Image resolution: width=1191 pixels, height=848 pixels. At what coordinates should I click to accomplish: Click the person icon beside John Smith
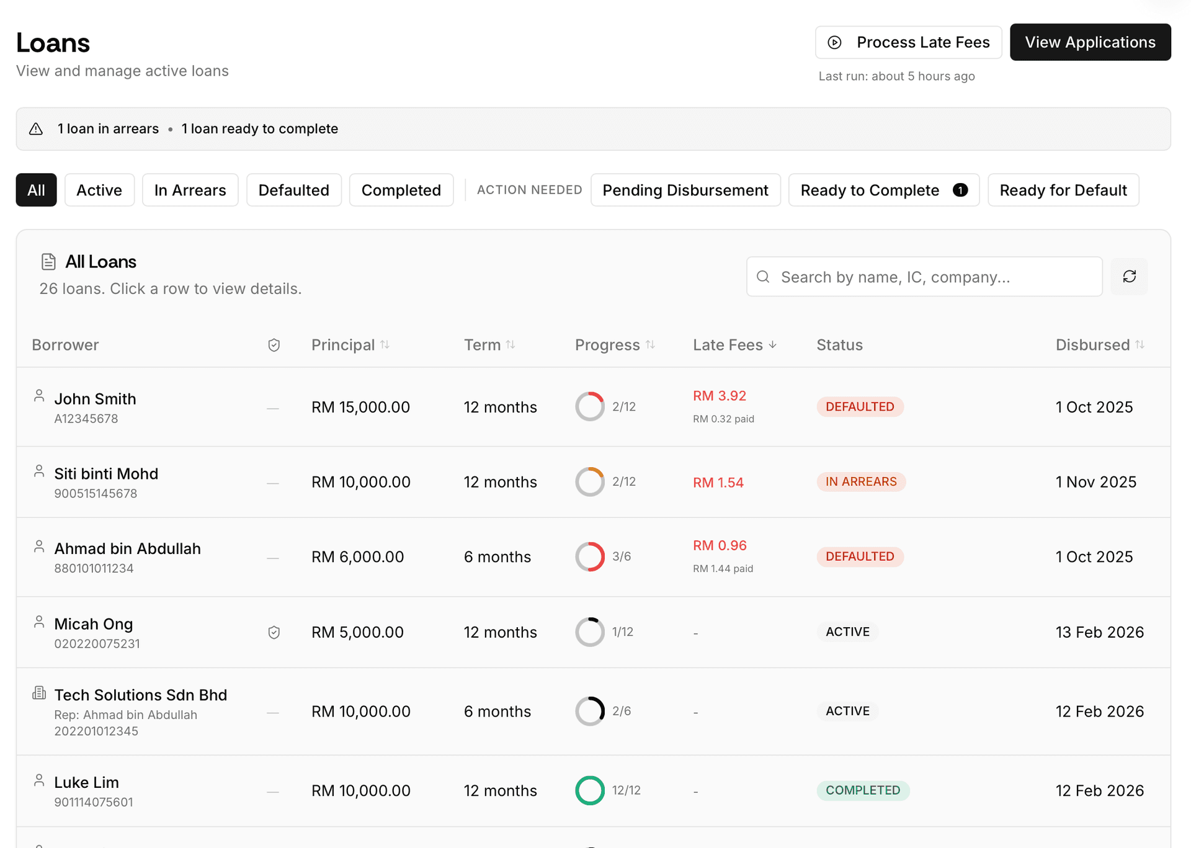pos(39,396)
